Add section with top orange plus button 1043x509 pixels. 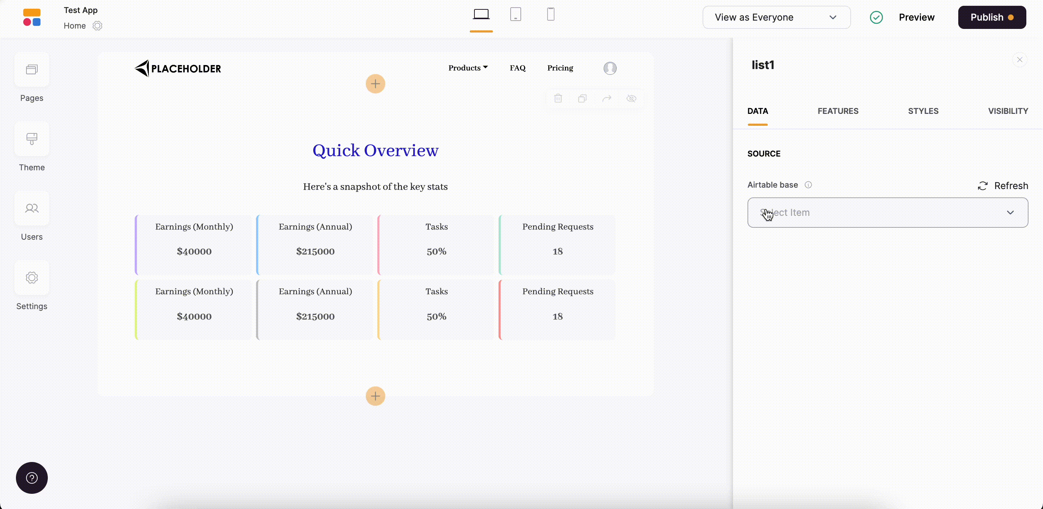coord(375,84)
